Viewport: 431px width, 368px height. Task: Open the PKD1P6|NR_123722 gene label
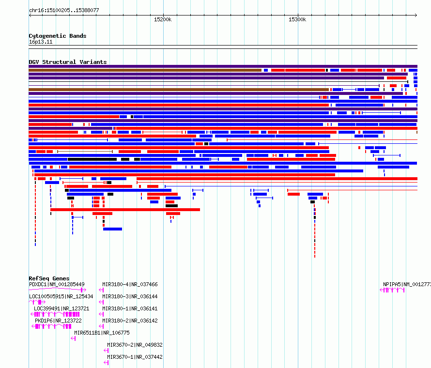tap(58, 321)
